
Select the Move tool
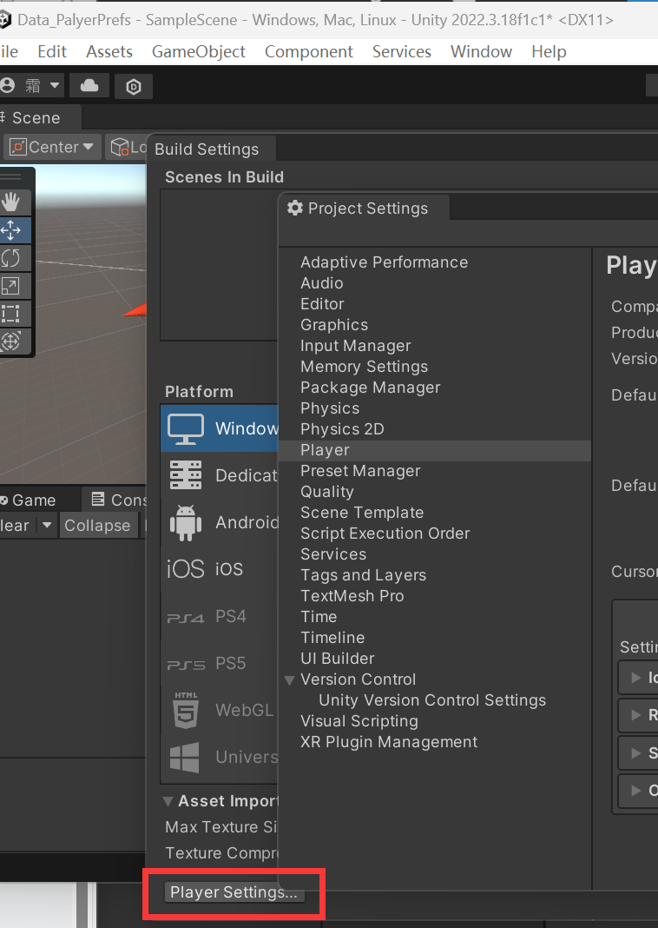point(11,230)
